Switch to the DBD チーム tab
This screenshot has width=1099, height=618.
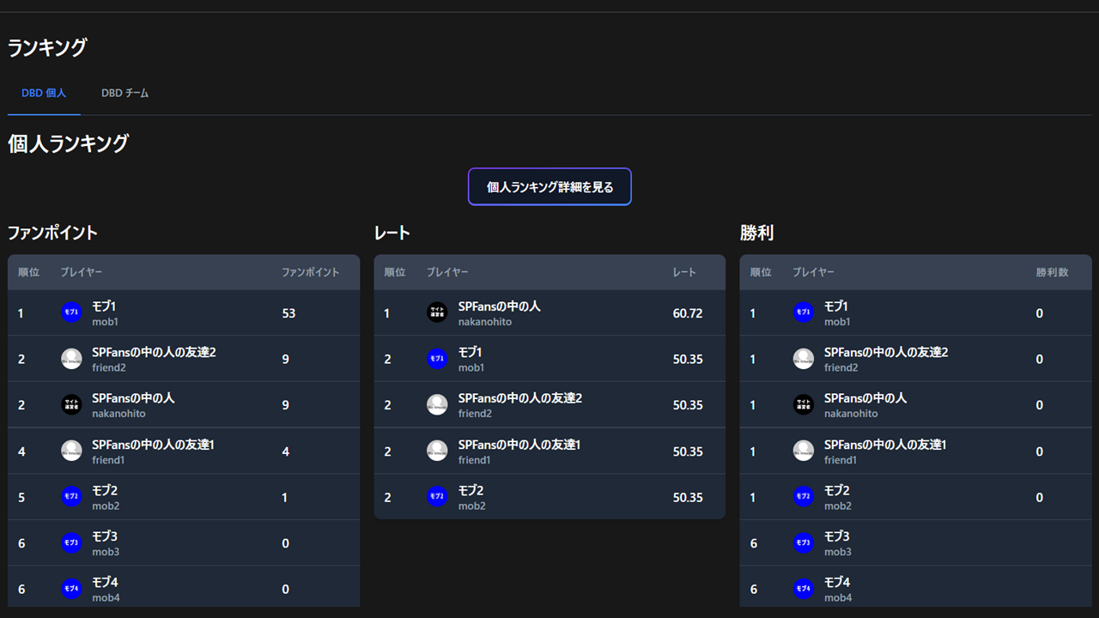[124, 93]
